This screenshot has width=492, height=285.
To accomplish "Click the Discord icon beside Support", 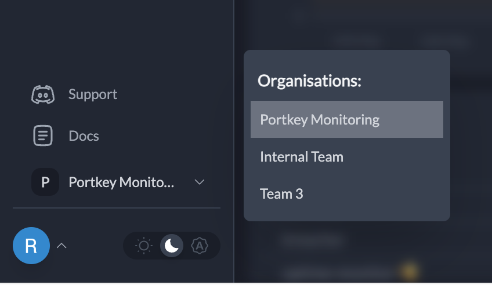I will (x=43, y=94).
